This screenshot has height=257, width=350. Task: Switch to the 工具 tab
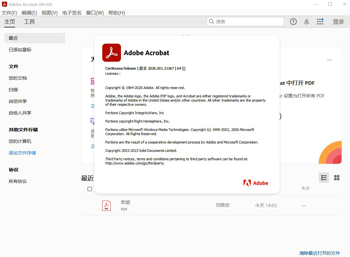tap(29, 22)
